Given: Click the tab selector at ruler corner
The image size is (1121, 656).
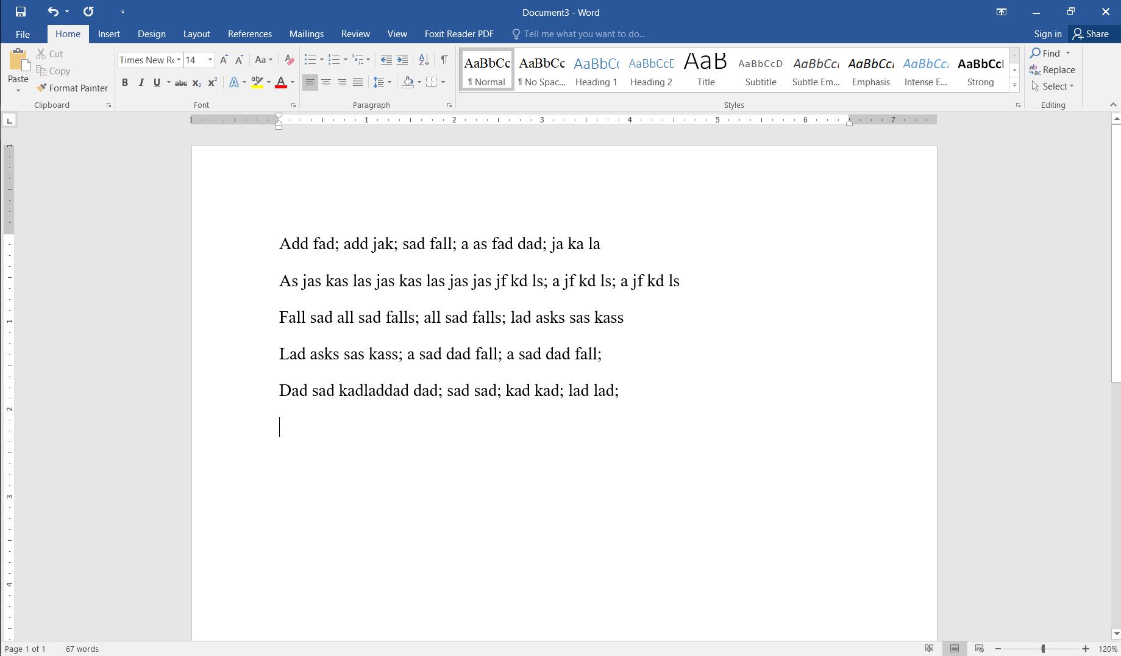Looking at the screenshot, I should pos(9,121).
